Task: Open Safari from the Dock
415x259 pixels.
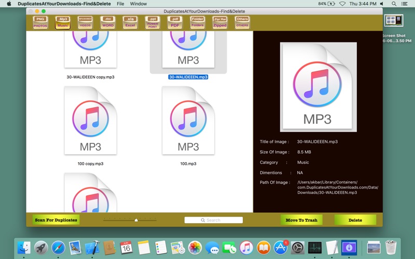Action: [x=58, y=248]
